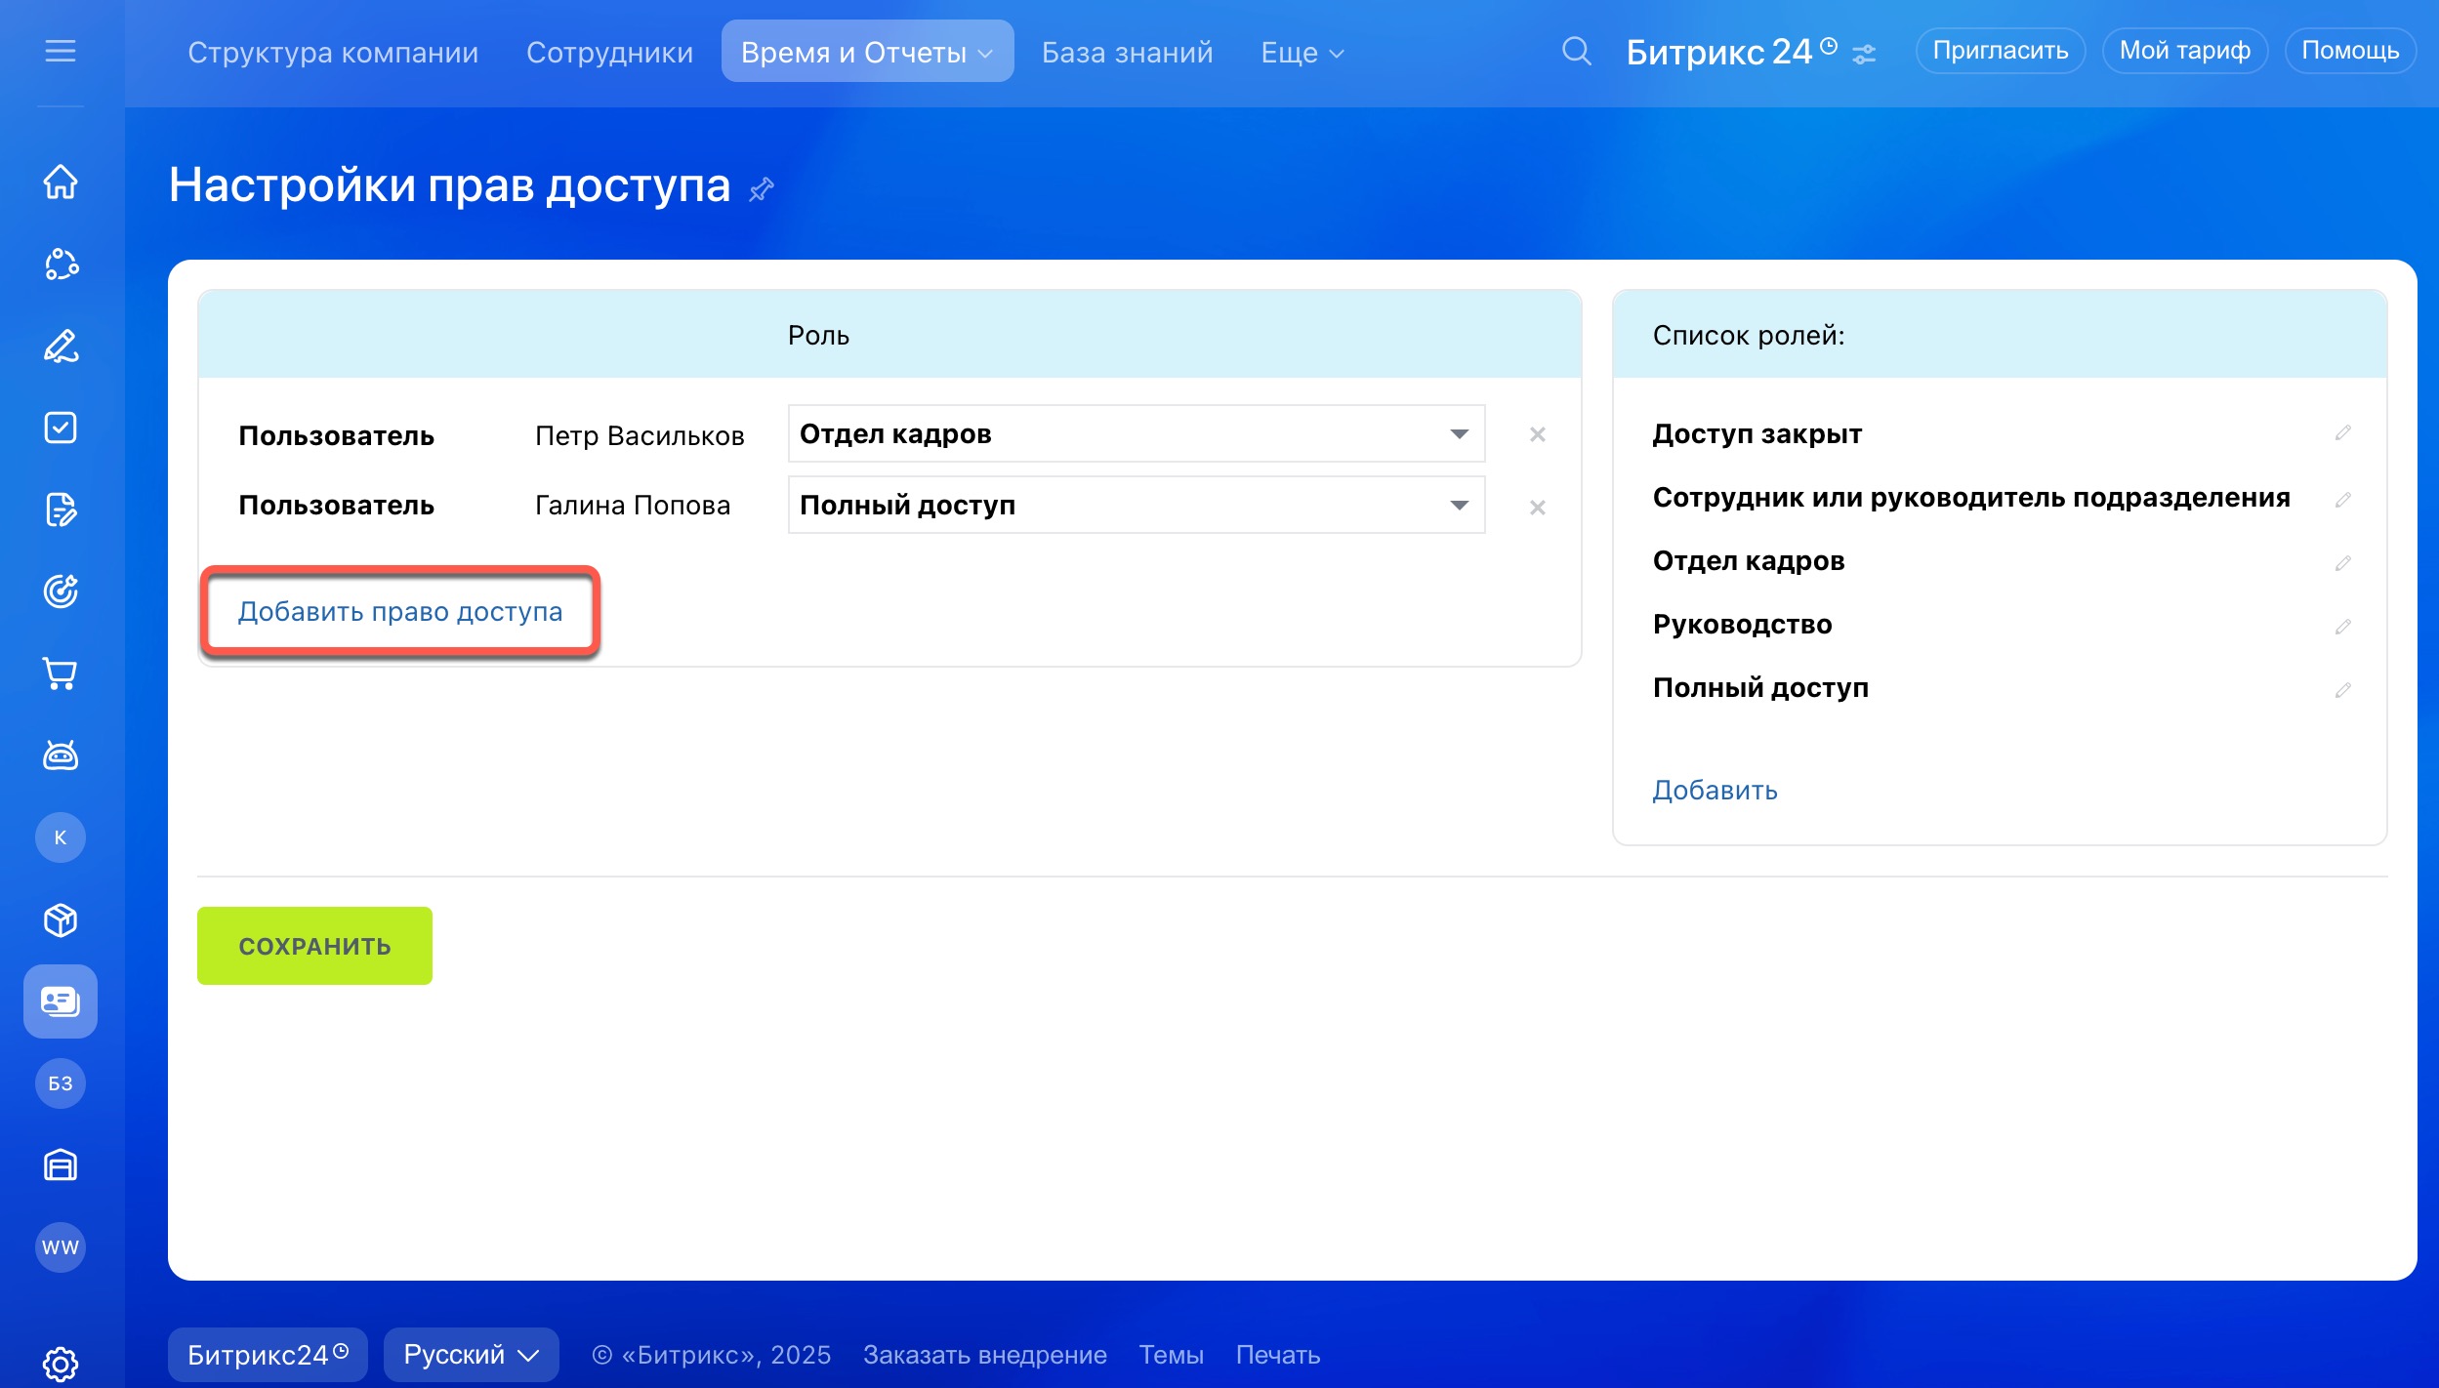This screenshot has width=2439, height=1388.
Task: Open the БЗ knowledge base sidebar item
Action: tap(61, 1083)
